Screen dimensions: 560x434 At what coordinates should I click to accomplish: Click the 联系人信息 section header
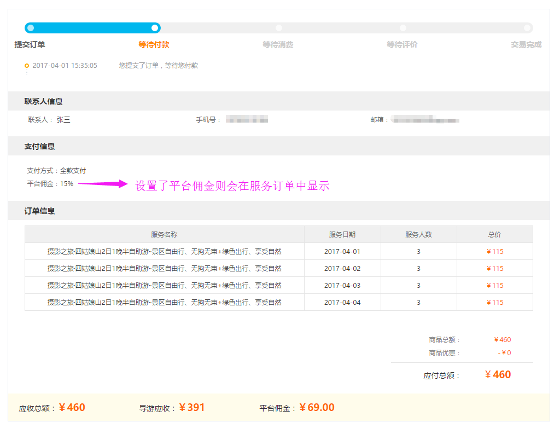[43, 101]
